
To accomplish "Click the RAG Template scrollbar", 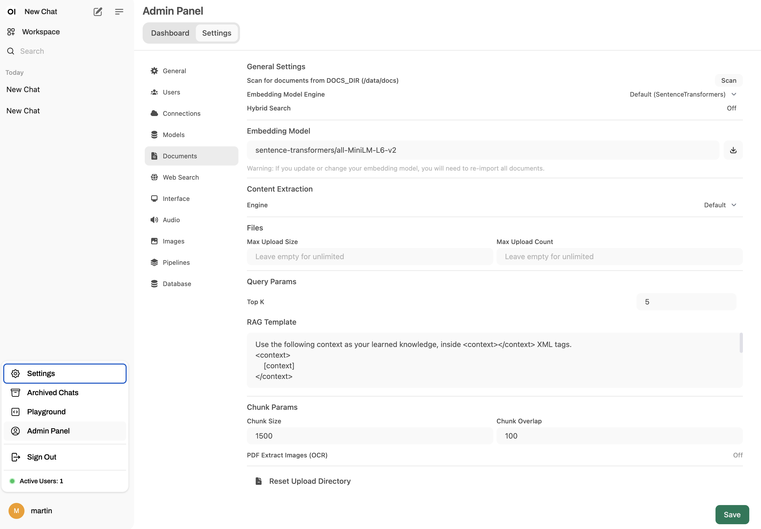I will pos(741,343).
